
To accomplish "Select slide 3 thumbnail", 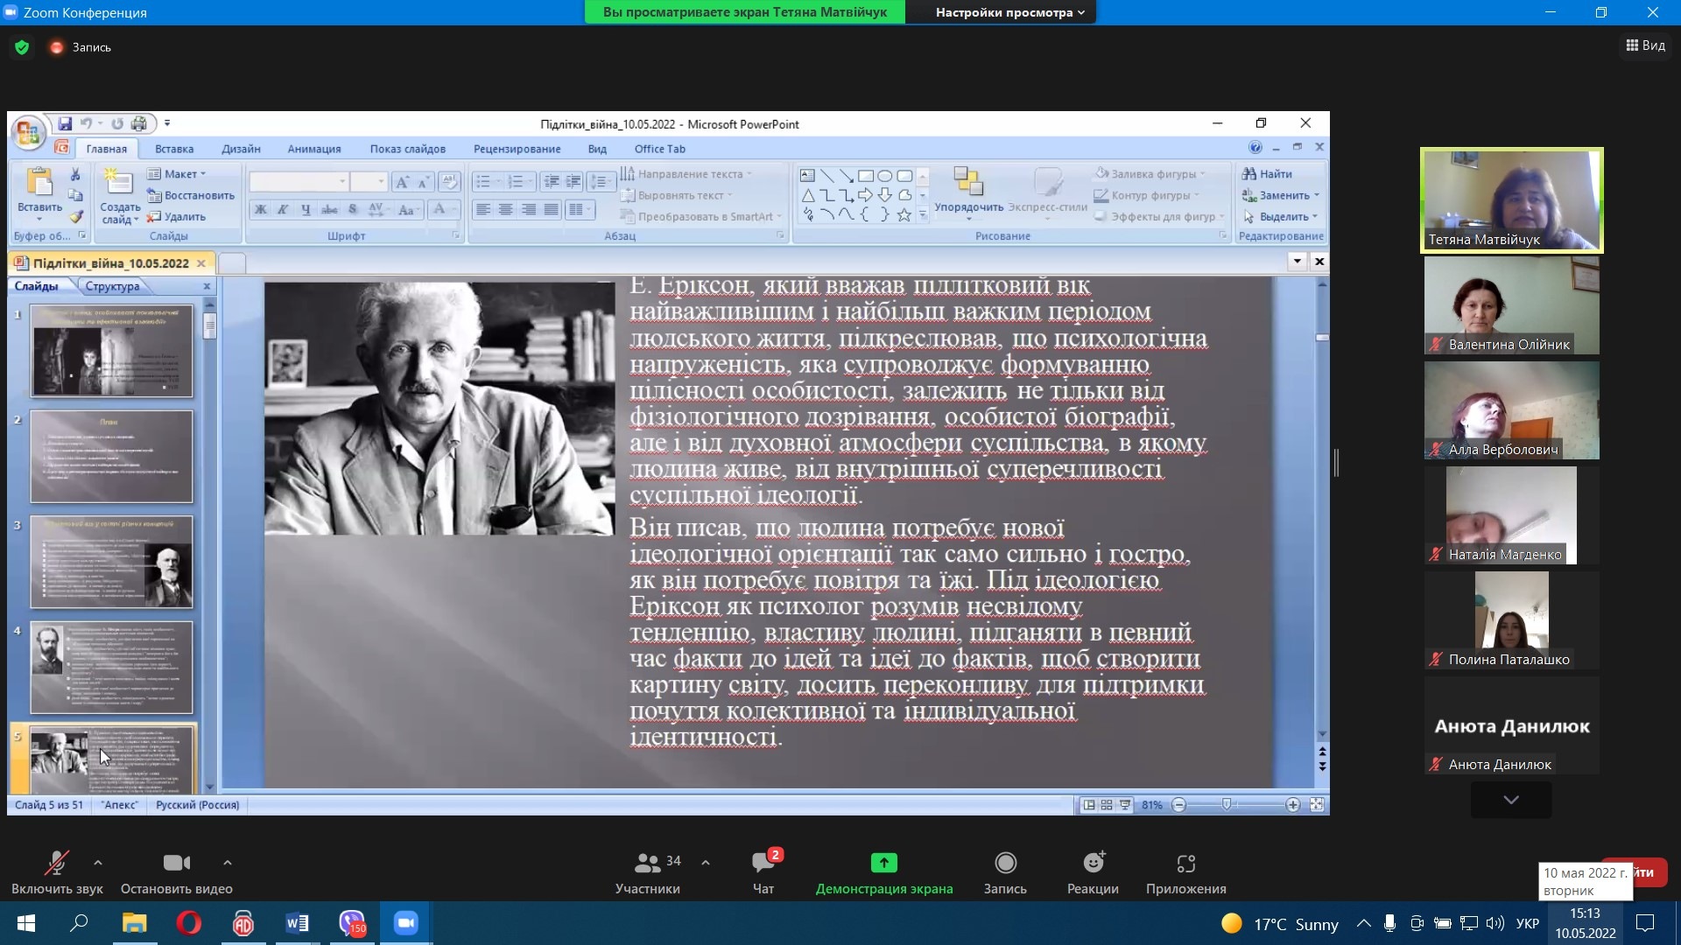I will pyautogui.click(x=111, y=562).
